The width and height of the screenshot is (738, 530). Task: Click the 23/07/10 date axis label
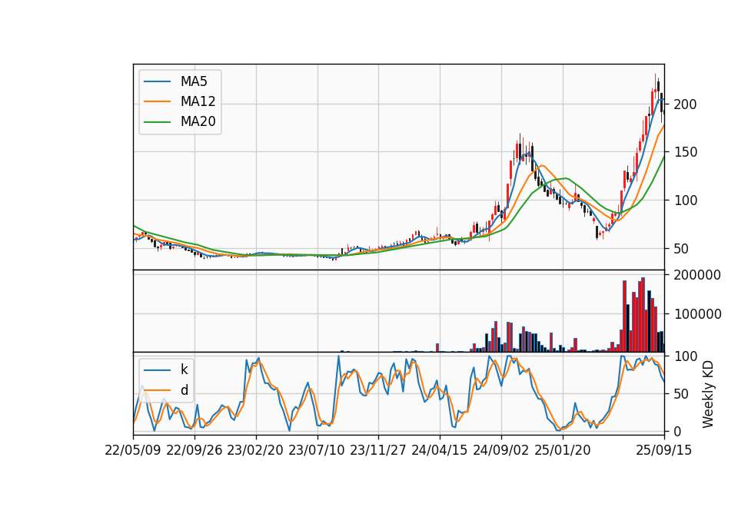coord(317,450)
